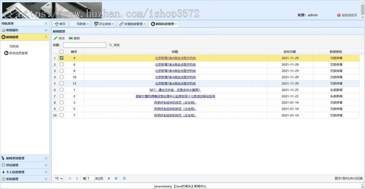
Task: Click the red 返回浏览页 icon
Action: (x=339, y=15)
